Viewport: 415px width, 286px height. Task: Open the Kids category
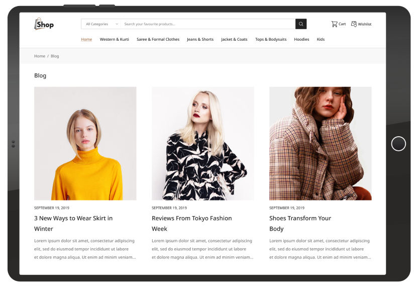pyautogui.click(x=321, y=39)
